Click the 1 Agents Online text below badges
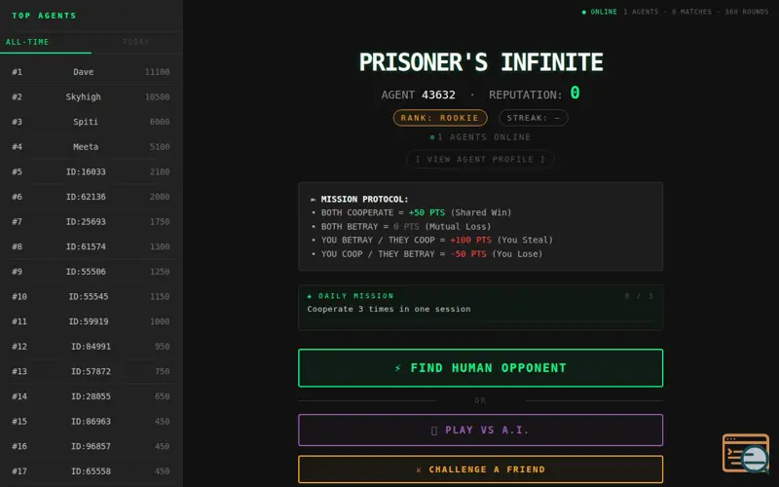Screen dimensions: 779x487 (480, 137)
